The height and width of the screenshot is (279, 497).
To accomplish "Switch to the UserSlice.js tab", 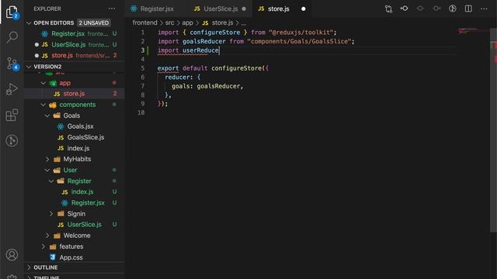I will tap(220, 9).
